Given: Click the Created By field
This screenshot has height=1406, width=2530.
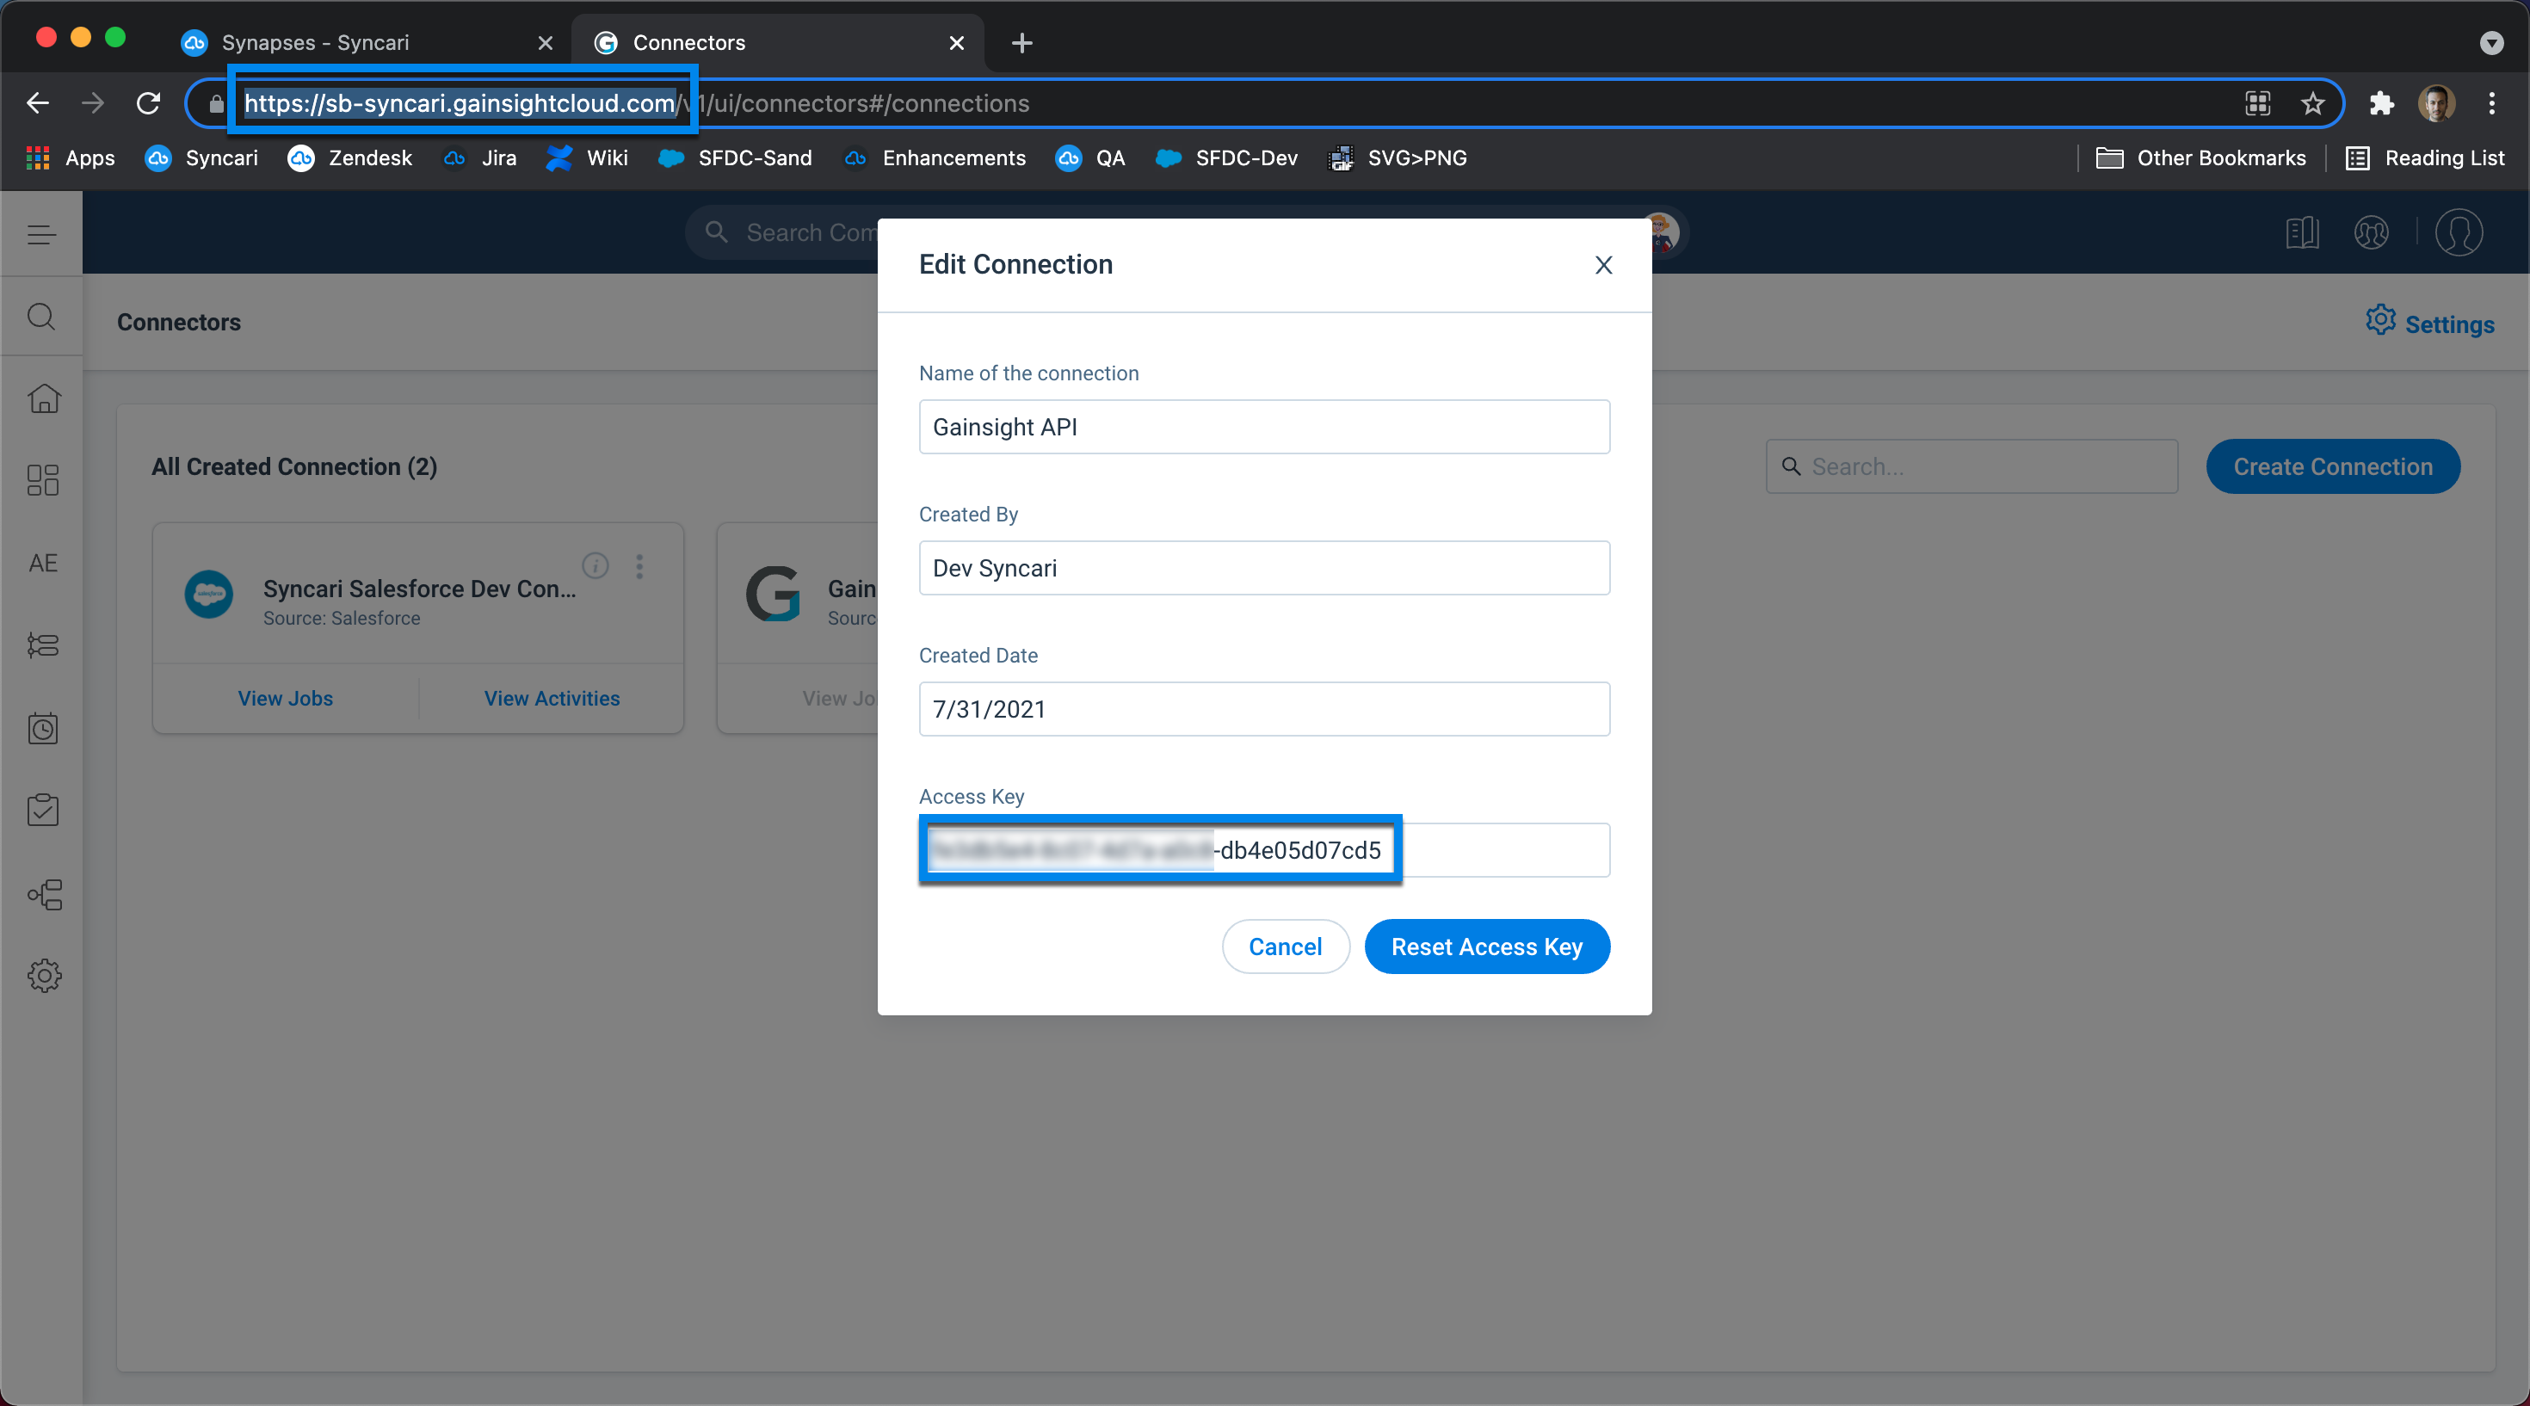Looking at the screenshot, I should pos(1264,569).
